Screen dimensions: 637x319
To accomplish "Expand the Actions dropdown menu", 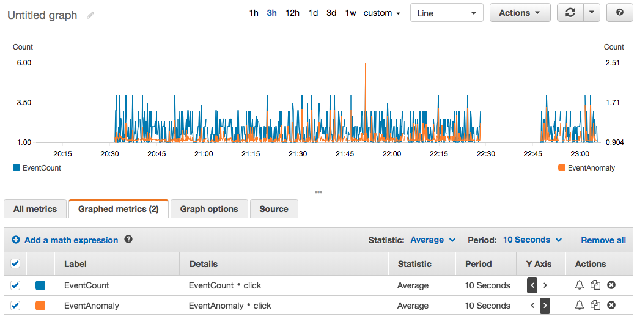I will click(x=520, y=13).
